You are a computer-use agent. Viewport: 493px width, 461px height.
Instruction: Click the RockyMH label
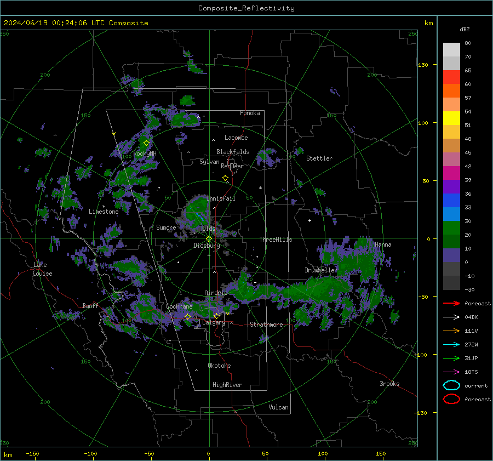(x=145, y=153)
